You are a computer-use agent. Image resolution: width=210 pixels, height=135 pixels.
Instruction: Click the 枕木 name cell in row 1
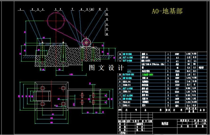click(x=144, y=105)
